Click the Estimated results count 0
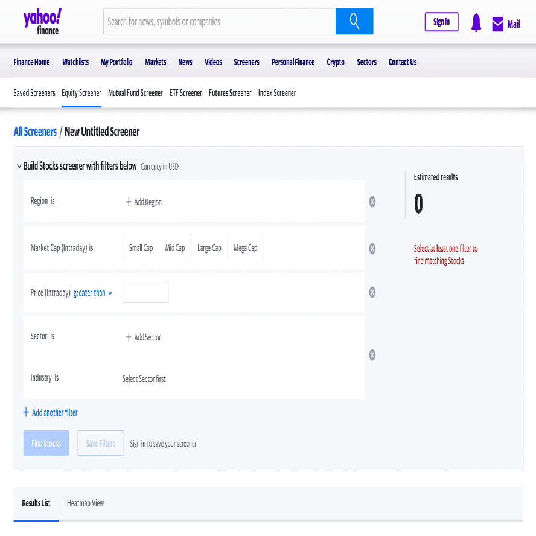This screenshot has width=536, height=536. coord(418,203)
